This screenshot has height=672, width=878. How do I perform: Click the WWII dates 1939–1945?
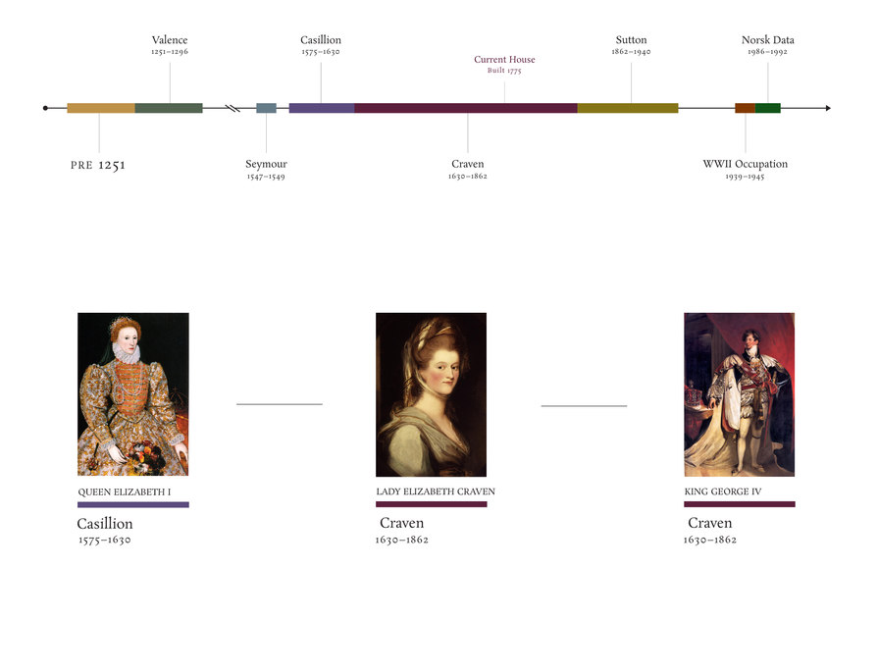746,177
